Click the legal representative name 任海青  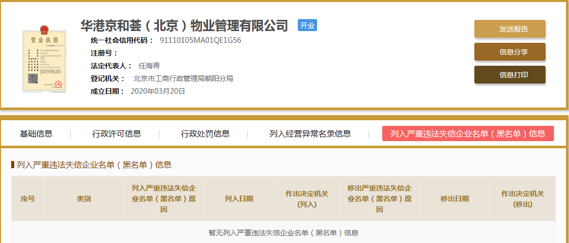[x=149, y=66]
